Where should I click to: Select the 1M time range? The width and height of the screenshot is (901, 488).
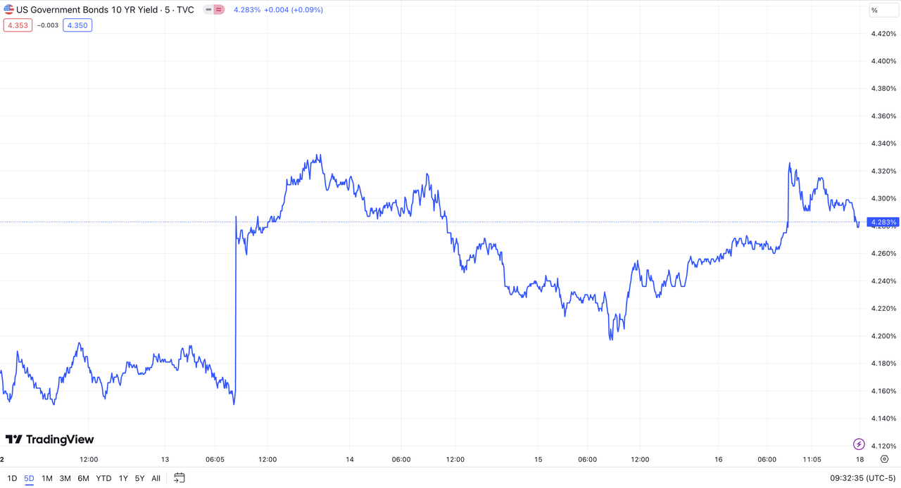tap(47, 478)
